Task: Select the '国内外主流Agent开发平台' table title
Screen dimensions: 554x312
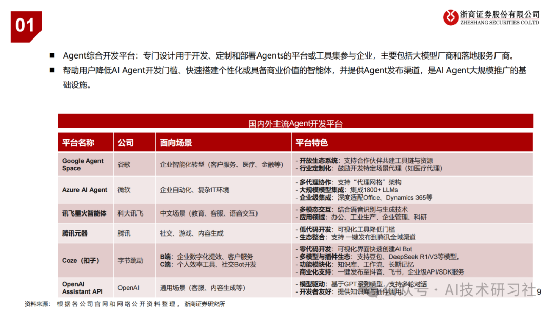Action: pos(295,124)
